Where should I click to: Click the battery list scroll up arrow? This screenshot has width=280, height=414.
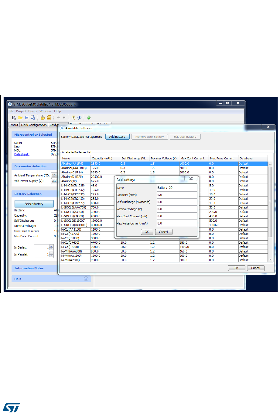[x=270, y=164]
